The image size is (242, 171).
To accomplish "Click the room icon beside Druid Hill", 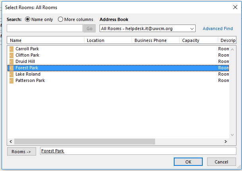I will (x=11, y=61).
